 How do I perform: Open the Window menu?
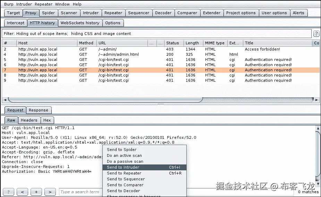pyautogui.click(x=62, y=4)
